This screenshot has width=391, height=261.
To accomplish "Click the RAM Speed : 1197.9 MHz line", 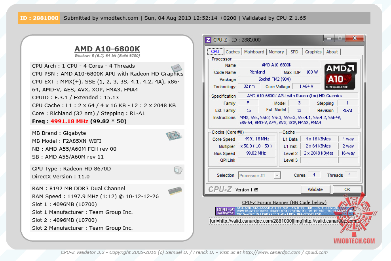I will pos(95,197).
